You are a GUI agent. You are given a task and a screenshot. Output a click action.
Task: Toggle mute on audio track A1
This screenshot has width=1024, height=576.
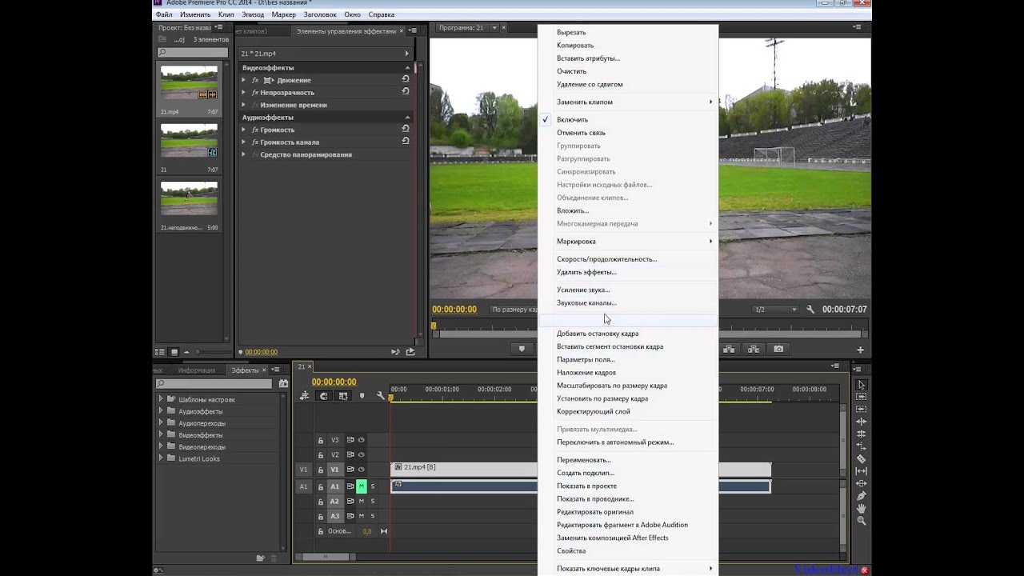coord(361,486)
